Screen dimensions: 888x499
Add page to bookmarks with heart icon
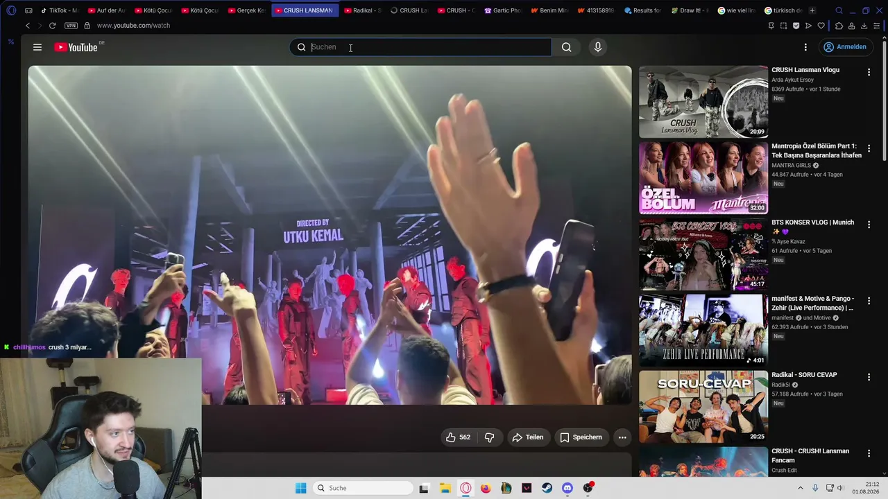click(821, 26)
